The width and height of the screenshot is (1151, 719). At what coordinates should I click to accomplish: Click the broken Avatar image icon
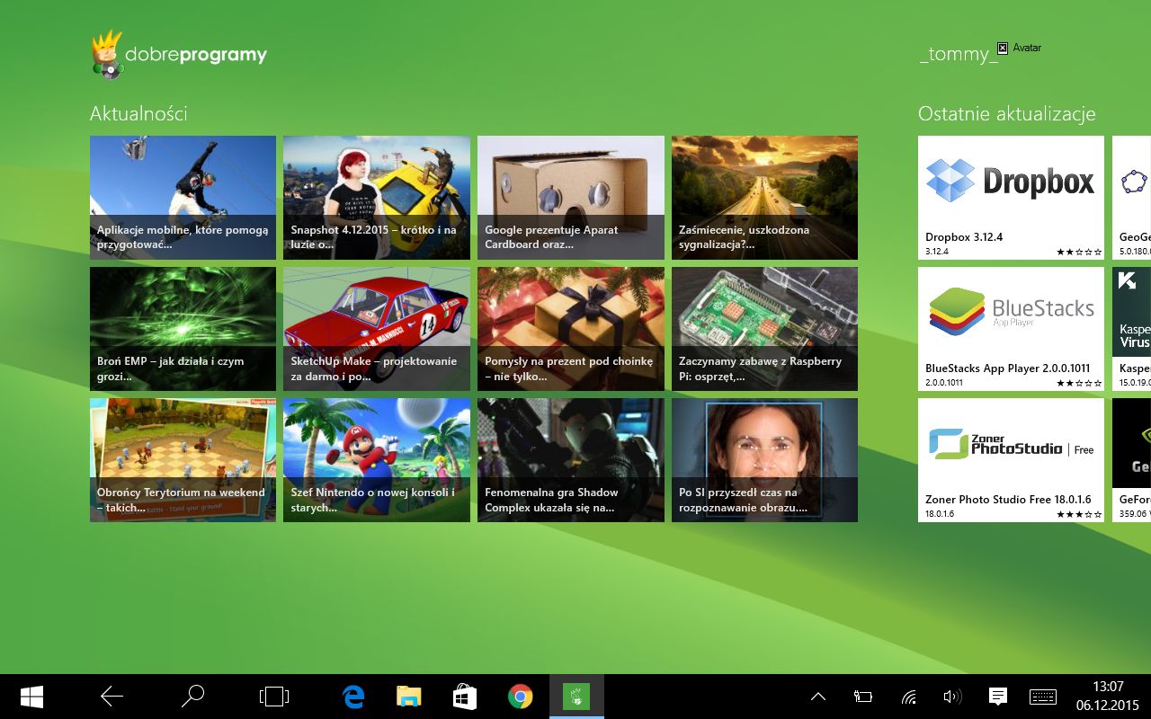pos(1003,49)
